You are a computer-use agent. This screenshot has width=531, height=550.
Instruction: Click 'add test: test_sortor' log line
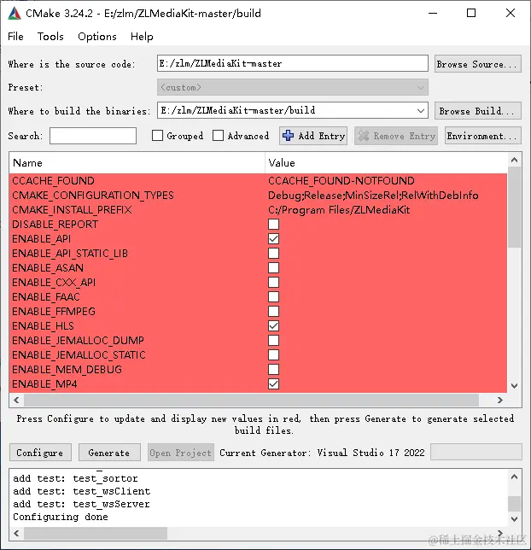point(75,478)
